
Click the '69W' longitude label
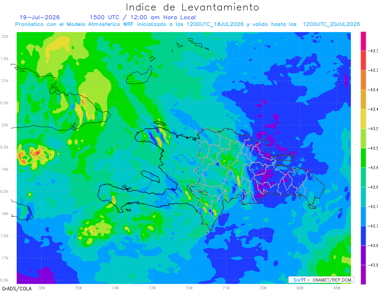(x=300, y=287)
